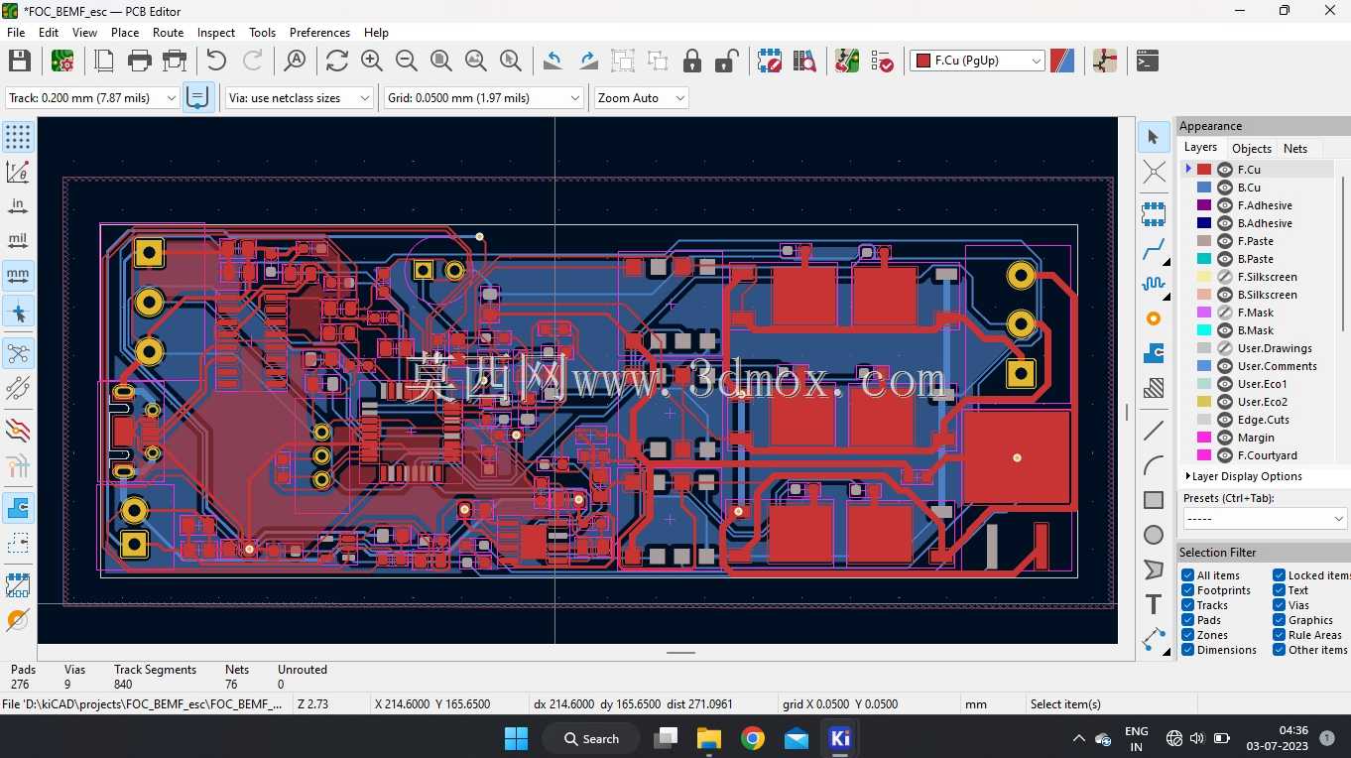This screenshot has height=758, width=1351.
Task: Click the Undo arrow in toolbar
Action: [216, 62]
